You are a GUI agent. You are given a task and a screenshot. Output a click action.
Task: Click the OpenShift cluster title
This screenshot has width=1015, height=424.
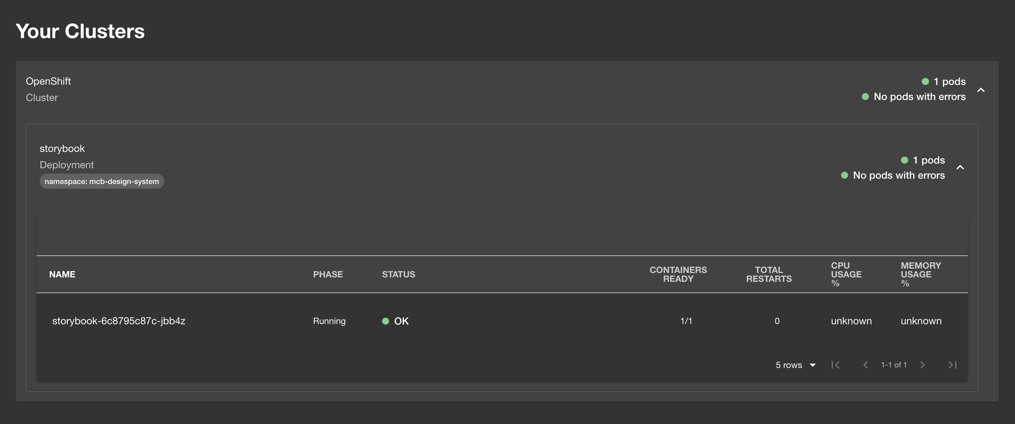click(48, 81)
